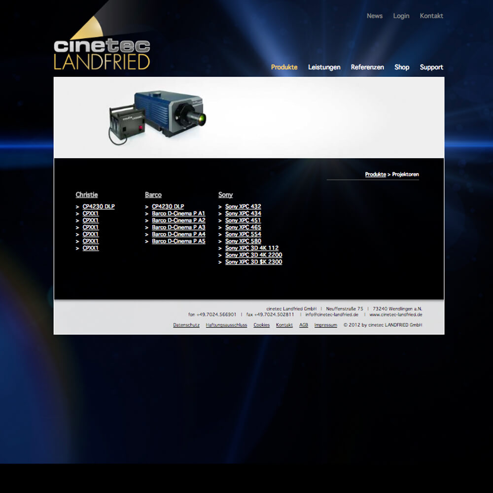The height and width of the screenshot is (493, 493).
Task: Click the fon +49.7024.566901 number
Action: (212, 315)
